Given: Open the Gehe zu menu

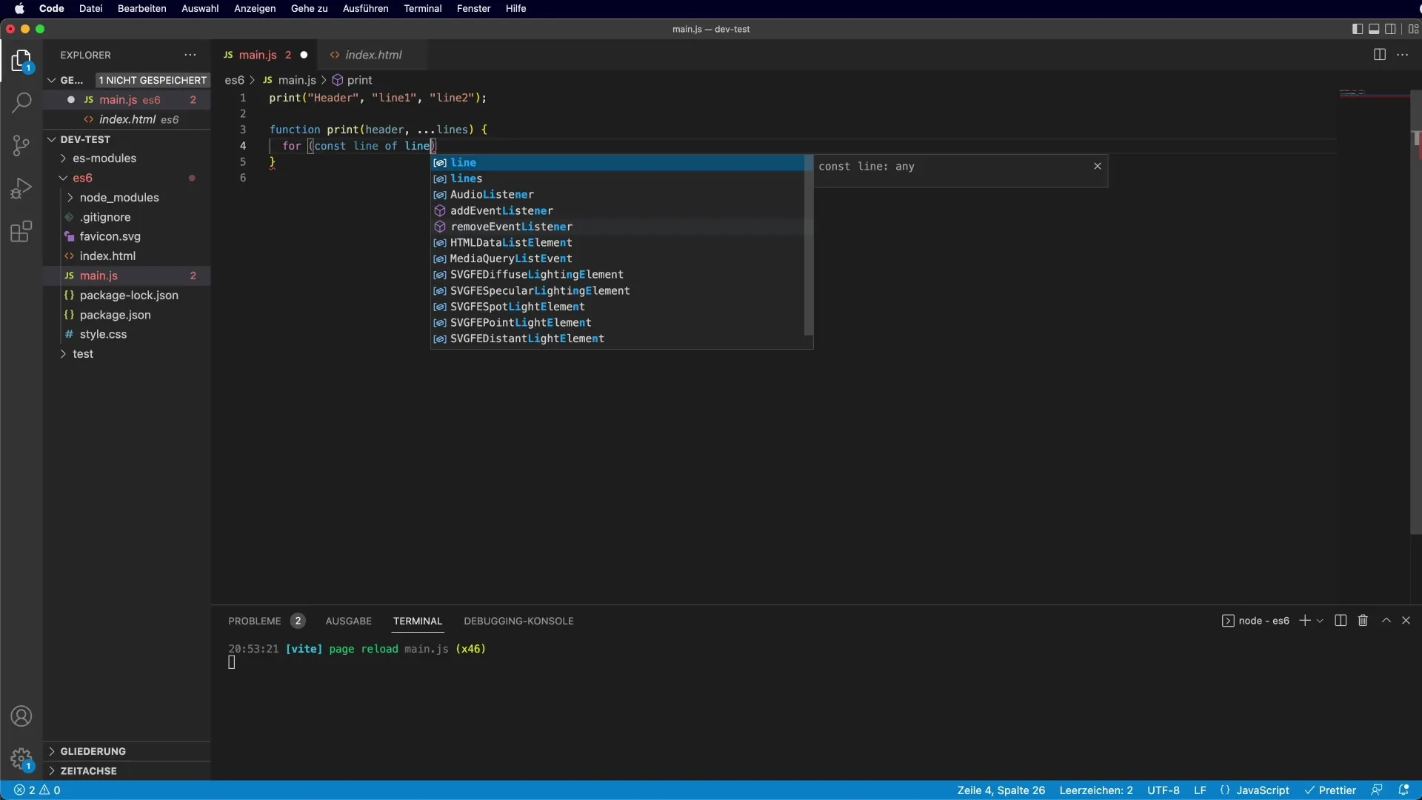Looking at the screenshot, I should (x=309, y=8).
